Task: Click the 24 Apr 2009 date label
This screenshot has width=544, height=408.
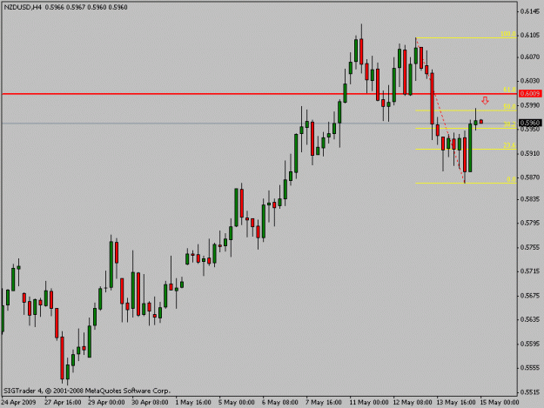Action: tap(18, 402)
